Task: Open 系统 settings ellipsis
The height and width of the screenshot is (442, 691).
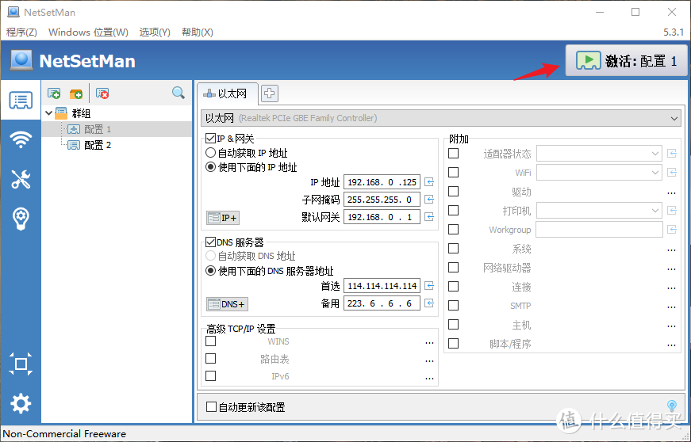Action: pos(671,250)
